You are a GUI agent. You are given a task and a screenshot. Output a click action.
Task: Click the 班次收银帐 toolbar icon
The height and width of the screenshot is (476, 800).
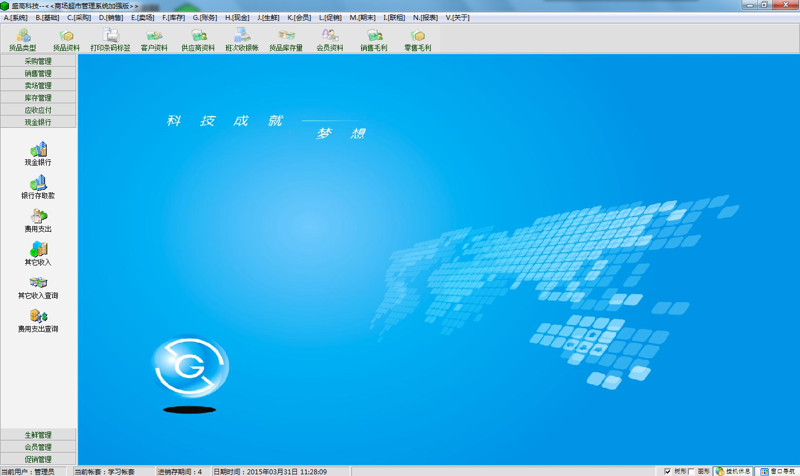(242, 39)
